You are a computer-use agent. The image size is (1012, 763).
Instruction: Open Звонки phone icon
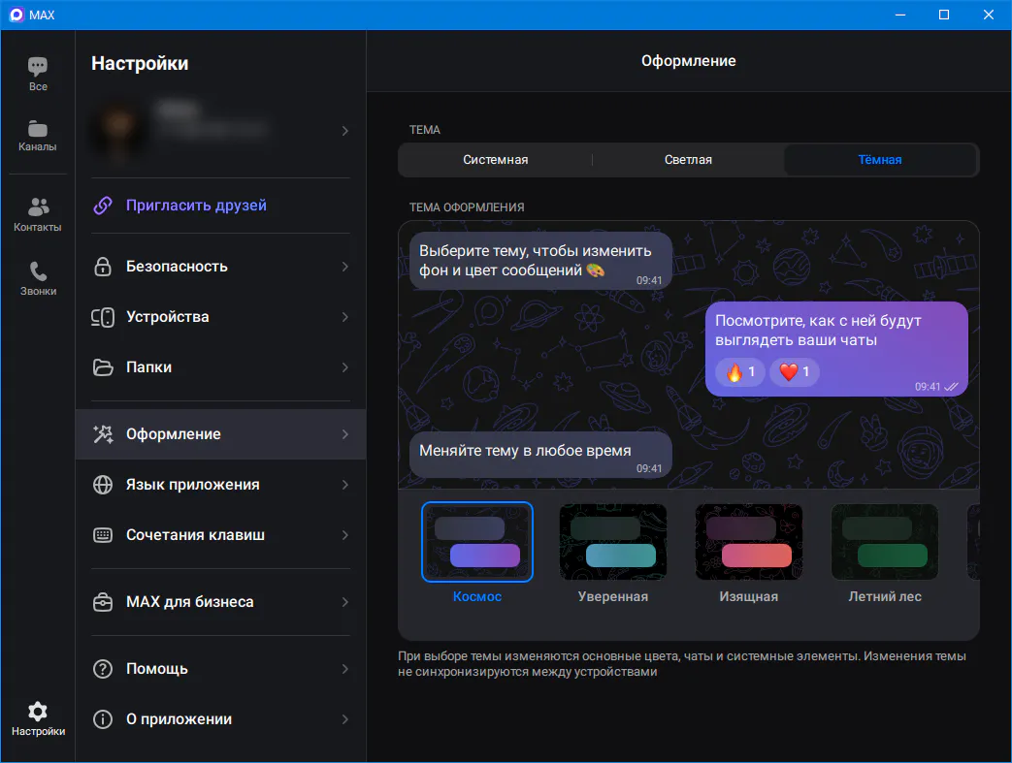coord(38,271)
